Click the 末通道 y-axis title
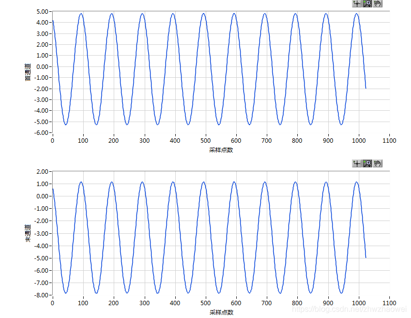The image size is (411, 318). tap(28, 233)
